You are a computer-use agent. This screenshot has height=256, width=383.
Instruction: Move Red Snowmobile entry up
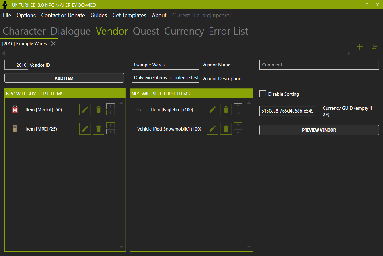pyautogui.click(x=238, y=125)
